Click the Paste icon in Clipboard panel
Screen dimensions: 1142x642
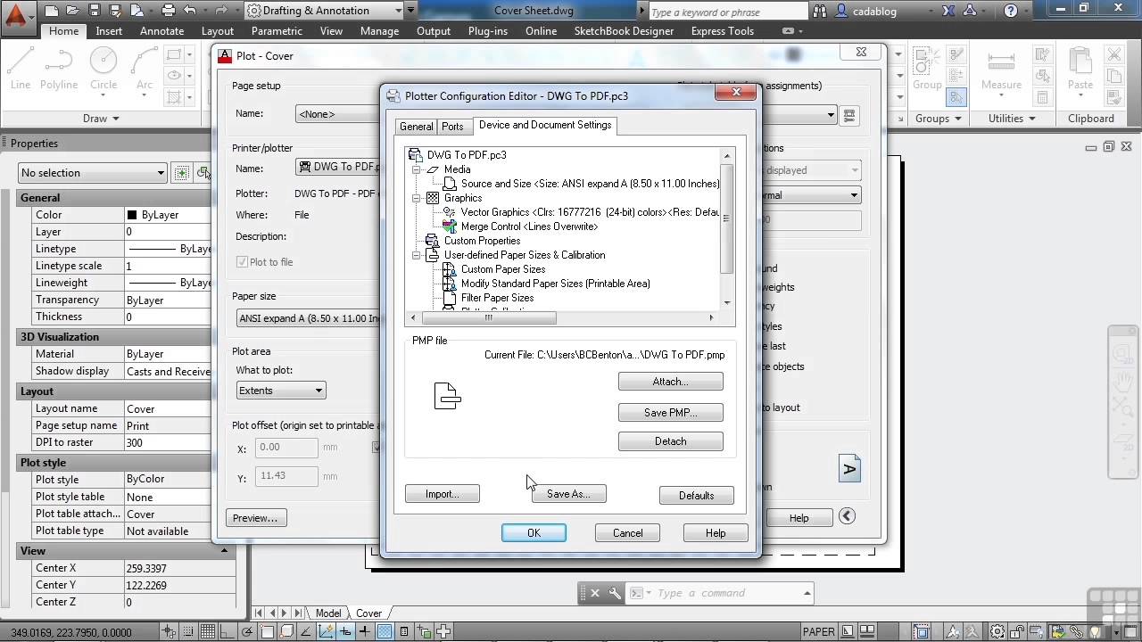(x=1080, y=69)
